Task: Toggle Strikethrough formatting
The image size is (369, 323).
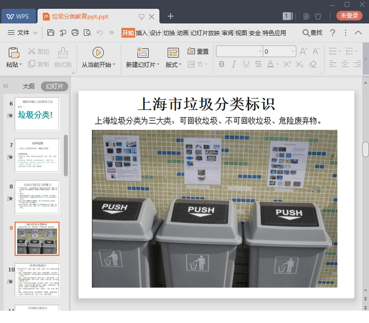Action: [x=258, y=64]
